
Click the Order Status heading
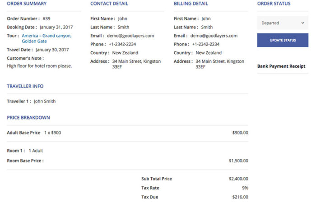pyautogui.click(x=274, y=4)
